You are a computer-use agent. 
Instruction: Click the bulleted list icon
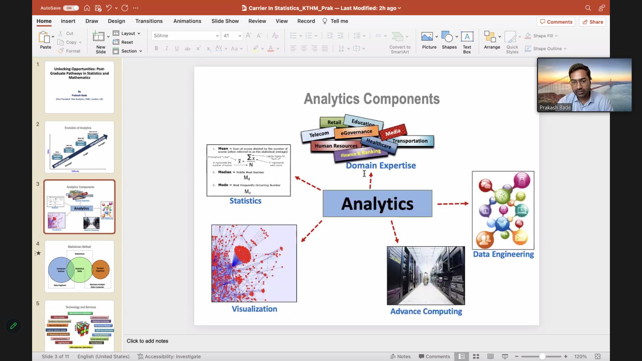click(x=293, y=35)
